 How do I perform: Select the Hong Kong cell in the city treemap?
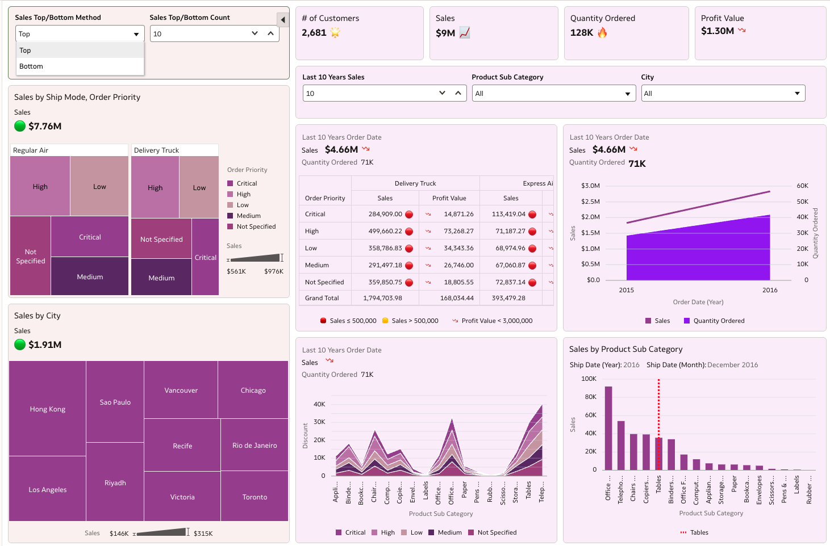point(47,409)
